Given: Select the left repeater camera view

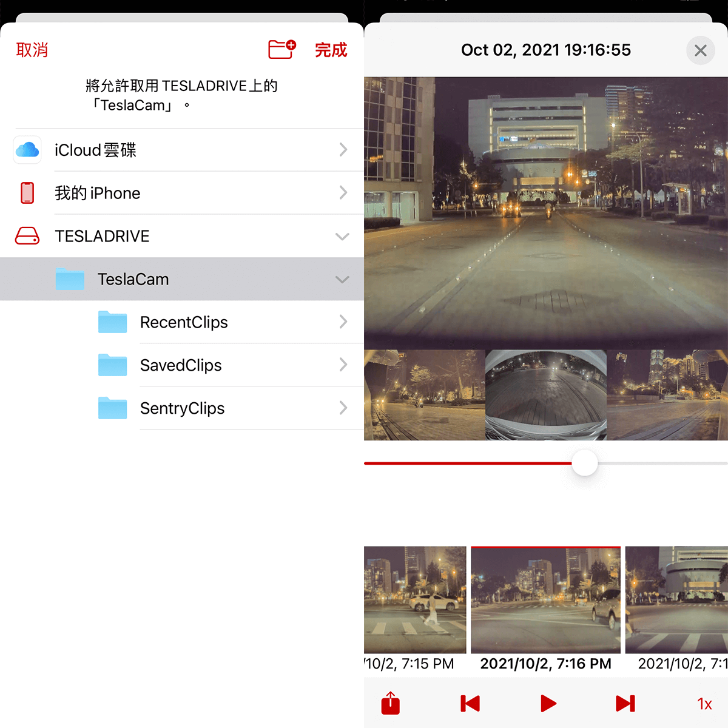Looking at the screenshot, I should pos(424,395).
